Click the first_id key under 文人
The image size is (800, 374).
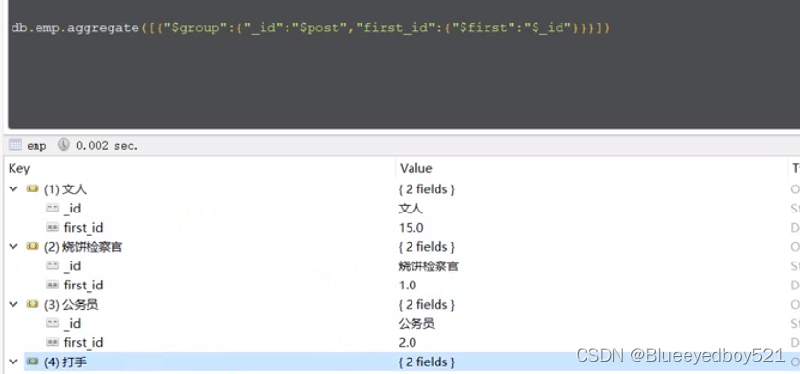pyautogui.click(x=84, y=228)
